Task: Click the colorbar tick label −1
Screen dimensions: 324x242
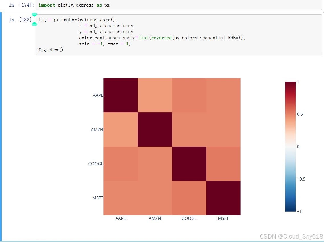Action: click(299, 212)
